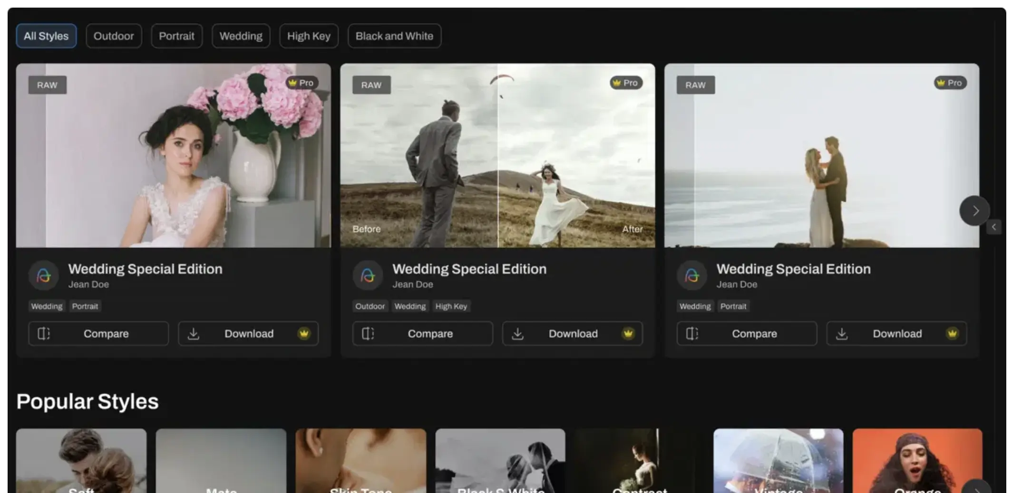Compare the first Wedding Special Edition preset
Screen dimensions: 1012x493
98,333
